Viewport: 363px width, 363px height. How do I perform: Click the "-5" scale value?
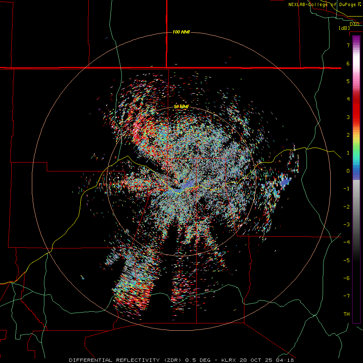[x=346, y=261]
